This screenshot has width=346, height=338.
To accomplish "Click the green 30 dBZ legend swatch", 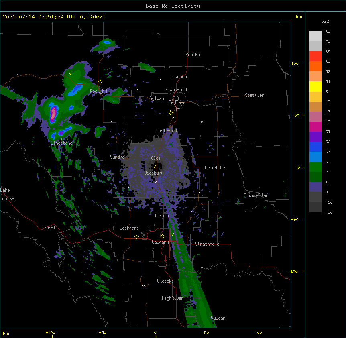I will click(x=315, y=167).
